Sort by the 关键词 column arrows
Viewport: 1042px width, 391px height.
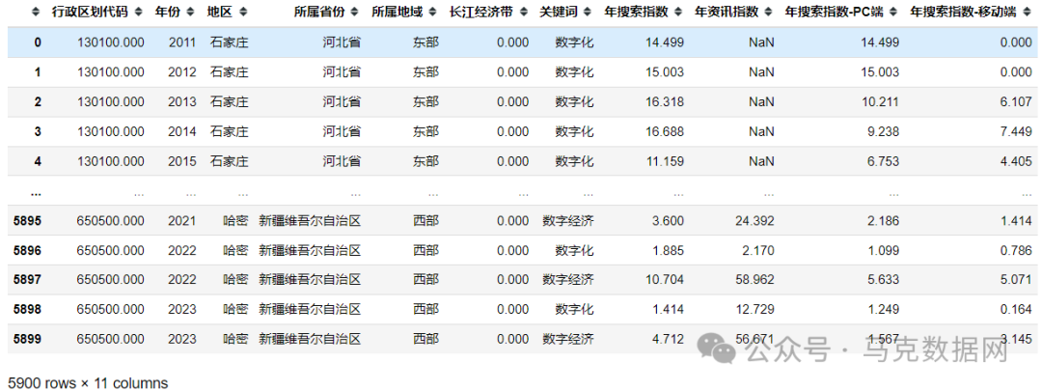589,12
